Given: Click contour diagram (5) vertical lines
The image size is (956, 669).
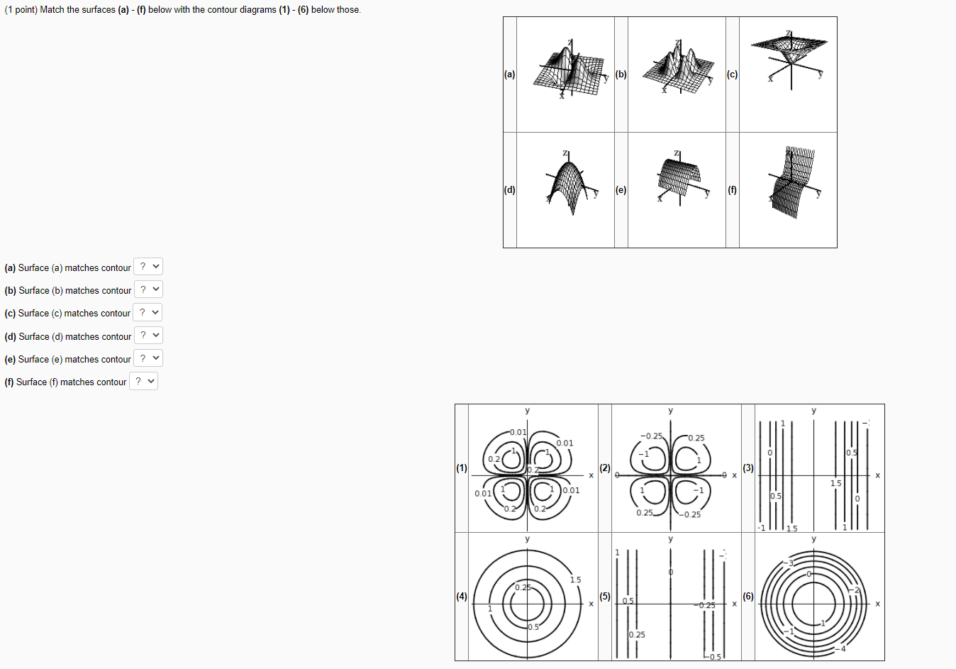Looking at the screenshot, I should 677,597.
